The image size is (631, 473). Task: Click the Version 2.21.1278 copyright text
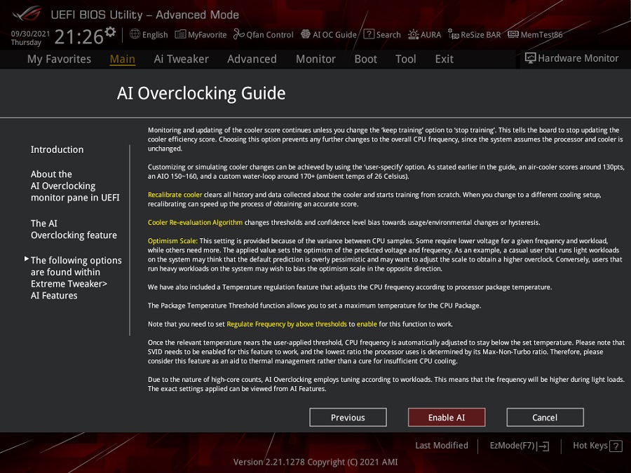point(315,462)
